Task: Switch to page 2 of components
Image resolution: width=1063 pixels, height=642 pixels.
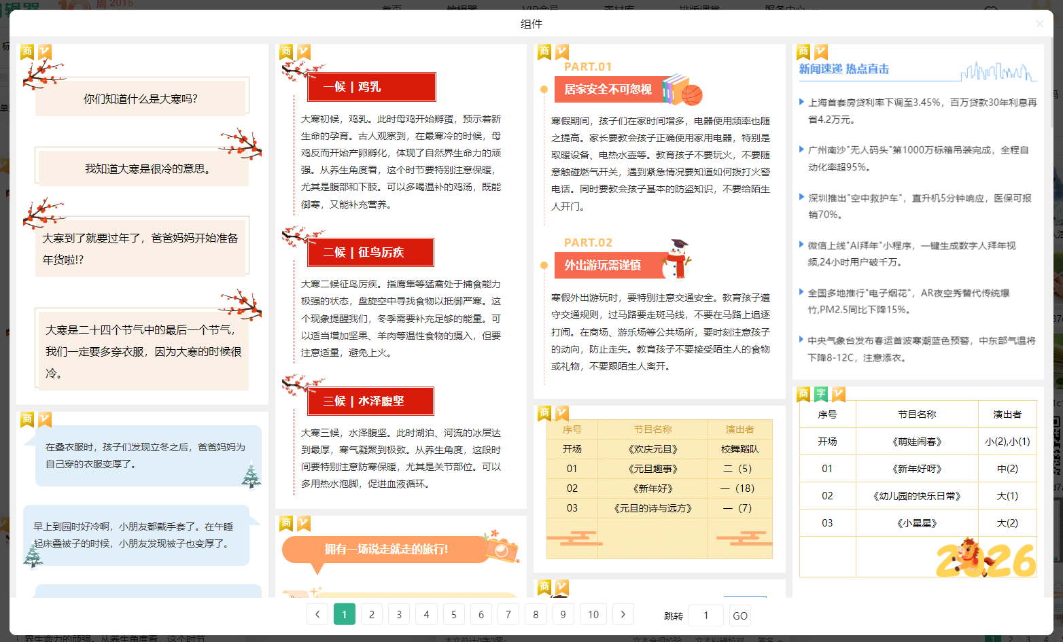Action: click(372, 614)
